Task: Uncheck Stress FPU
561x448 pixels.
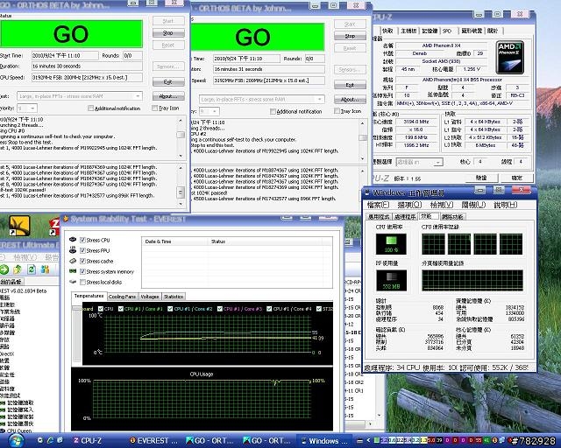Action: (82, 250)
